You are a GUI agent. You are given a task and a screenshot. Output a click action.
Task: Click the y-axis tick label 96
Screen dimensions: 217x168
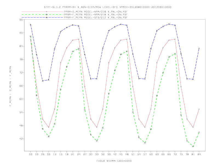(x=21, y=20)
